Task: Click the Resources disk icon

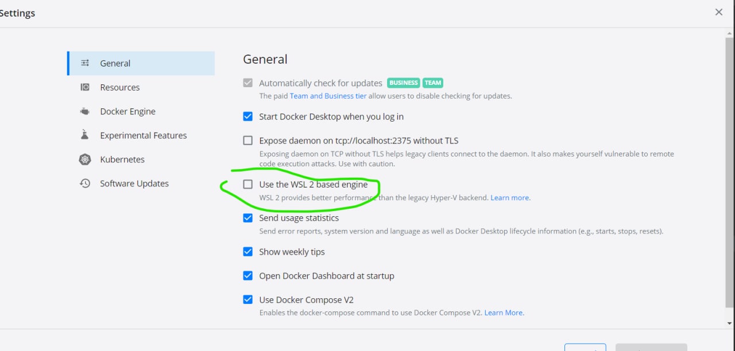Action: (85, 87)
